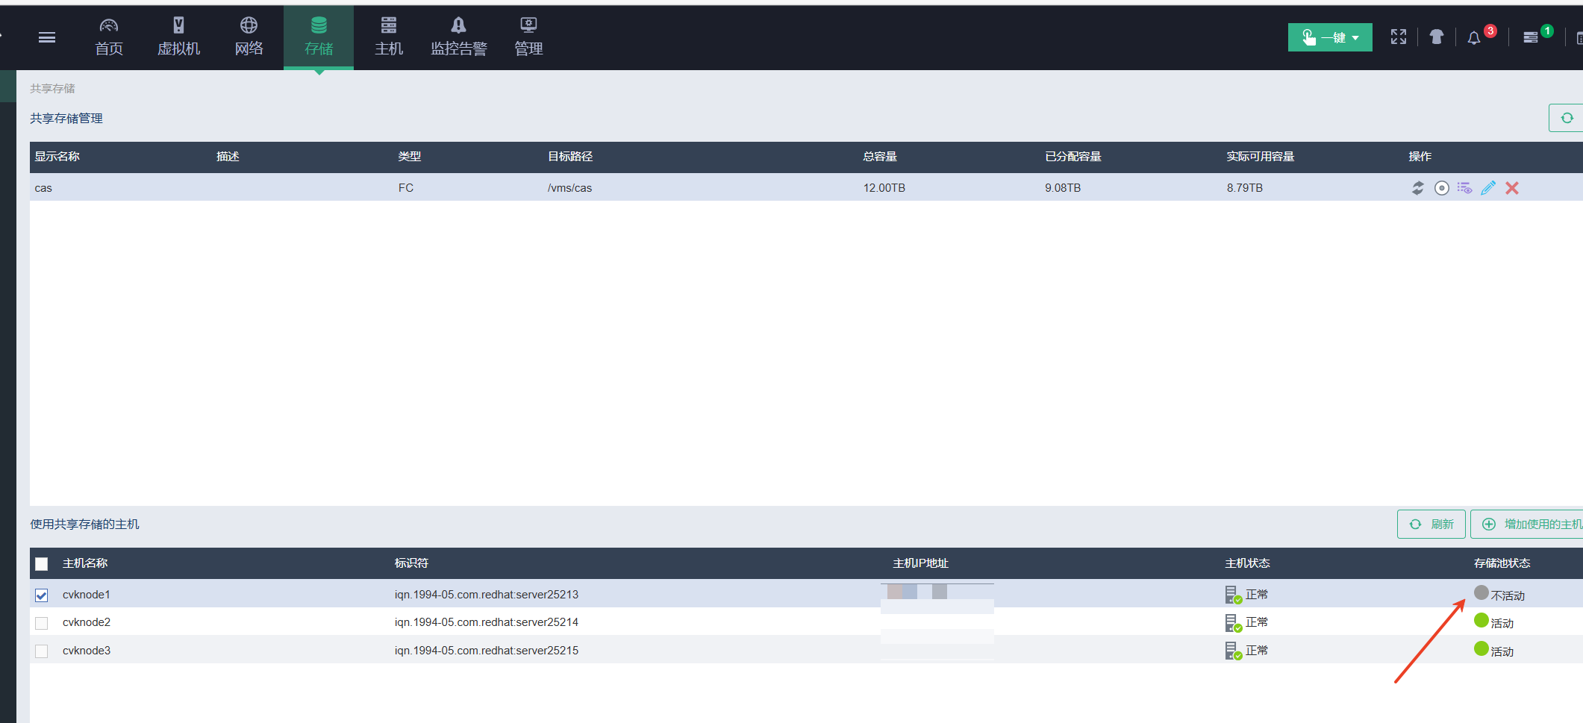Open the task list server icon
The height and width of the screenshot is (723, 1583).
coord(1530,38)
